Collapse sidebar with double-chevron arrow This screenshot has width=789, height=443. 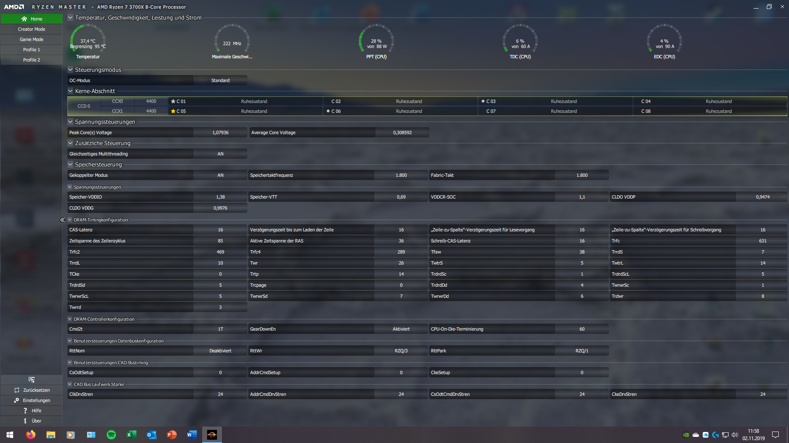(62, 220)
